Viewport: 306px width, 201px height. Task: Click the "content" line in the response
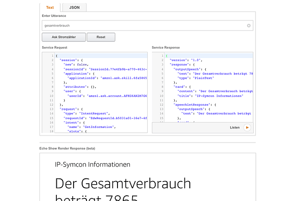click(215, 91)
